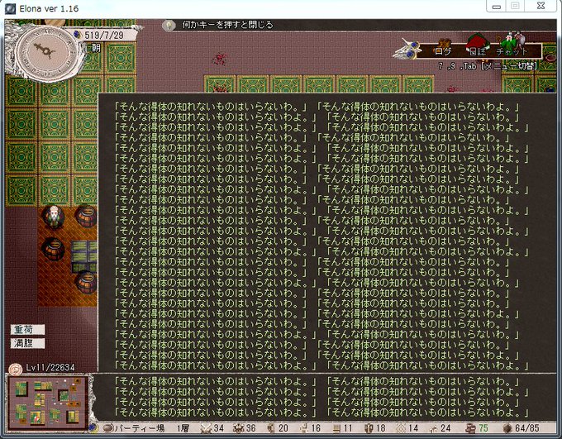This screenshot has height=439, width=562.
Task: Click the round level badge icon
Action: 16,369
